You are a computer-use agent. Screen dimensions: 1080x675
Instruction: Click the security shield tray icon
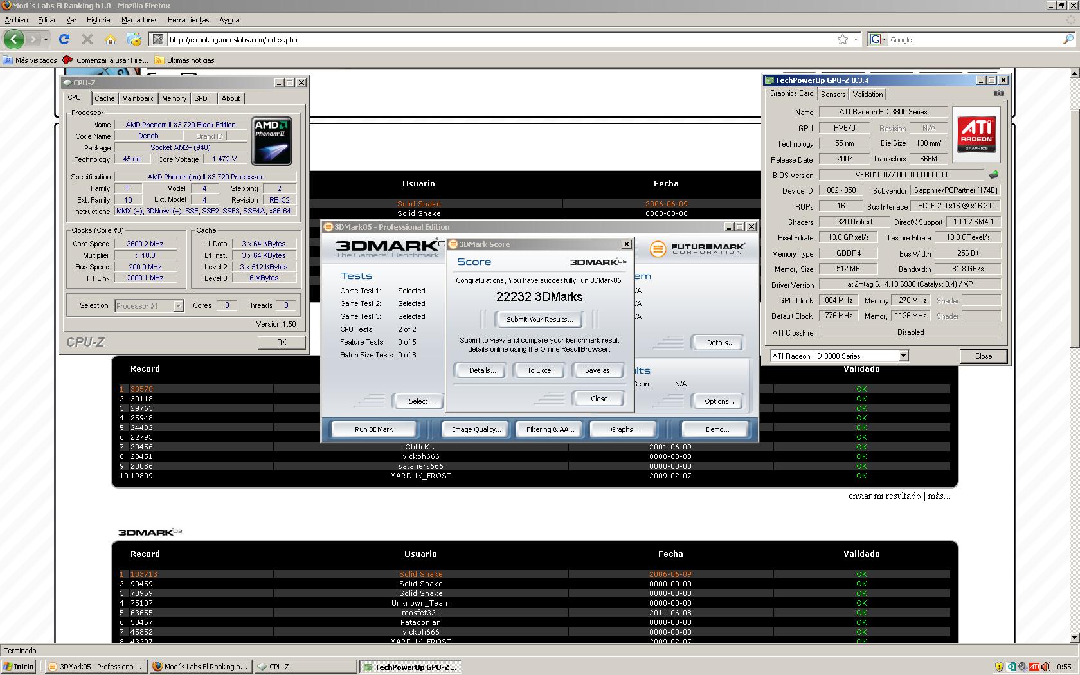[x=999, y=667]
